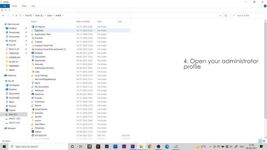Select the MicrosoftEdgeBackups folder

pos(45,79)
